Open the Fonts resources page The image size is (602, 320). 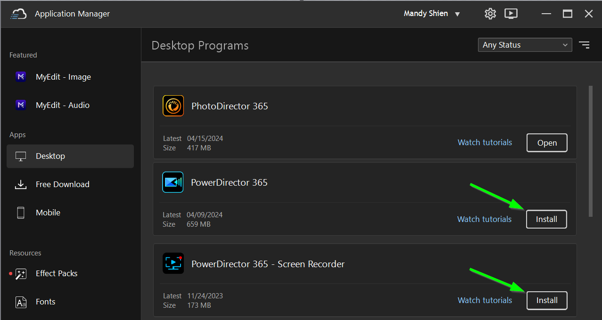[45, 302]
